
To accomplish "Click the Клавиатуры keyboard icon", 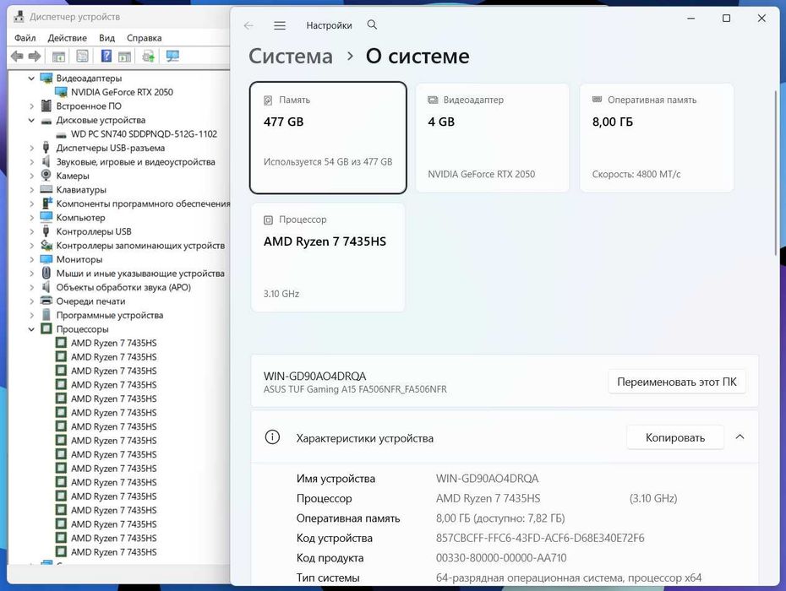I will tap(46, 189).
